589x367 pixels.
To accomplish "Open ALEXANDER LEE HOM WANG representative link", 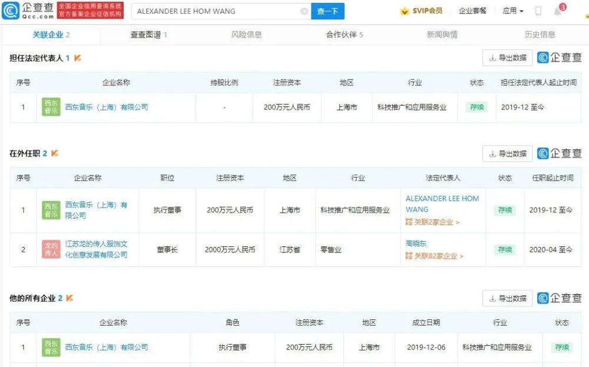I will [442, 203].
